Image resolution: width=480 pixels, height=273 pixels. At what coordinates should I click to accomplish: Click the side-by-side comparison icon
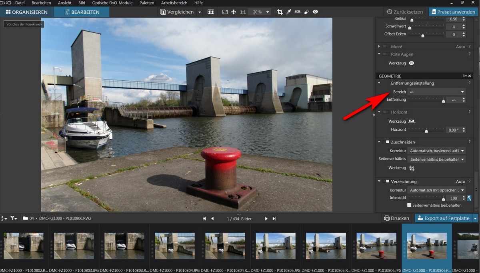(x=211, y=12)
